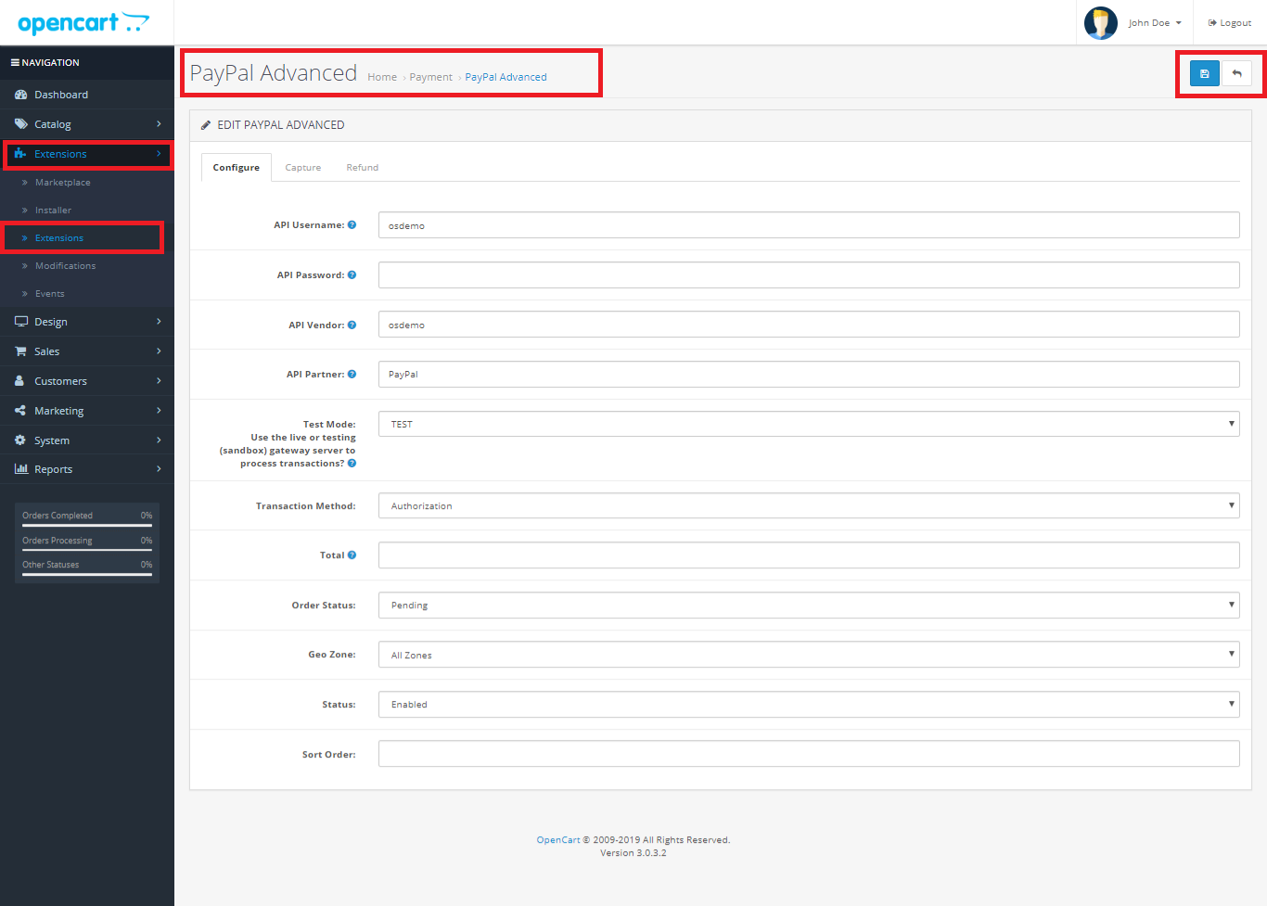Image resolution: width=1267 pixels, height=906 pixels.
Task: Switch to the Capture tab
Action: click(303, 168)
